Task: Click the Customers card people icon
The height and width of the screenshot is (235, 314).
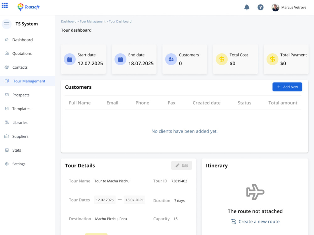Action: coord(171,59)
